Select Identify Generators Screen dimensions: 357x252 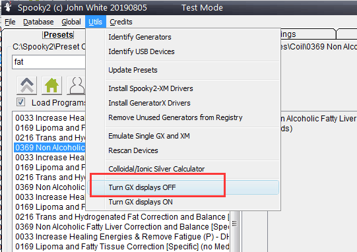[140, 37]
